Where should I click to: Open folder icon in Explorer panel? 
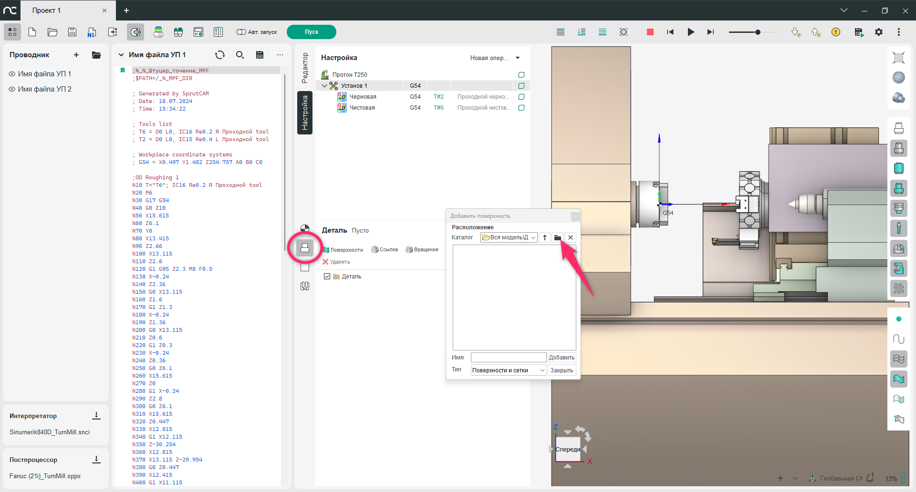[x=96, y=55]
